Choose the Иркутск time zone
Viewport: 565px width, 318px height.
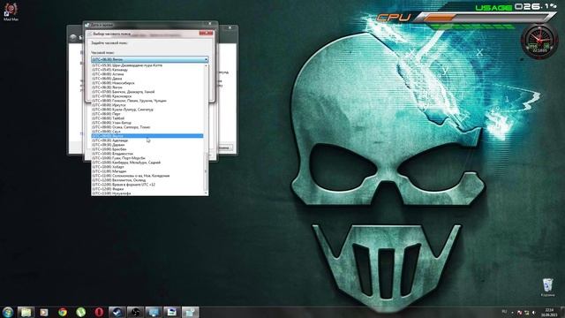click(147, 105)
